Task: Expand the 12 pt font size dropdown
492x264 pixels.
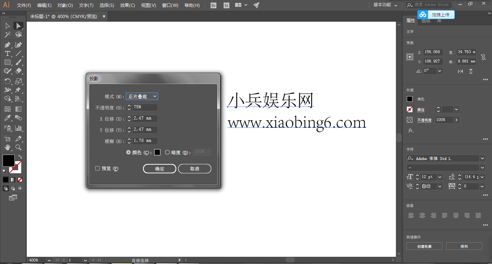Action: 440,177
